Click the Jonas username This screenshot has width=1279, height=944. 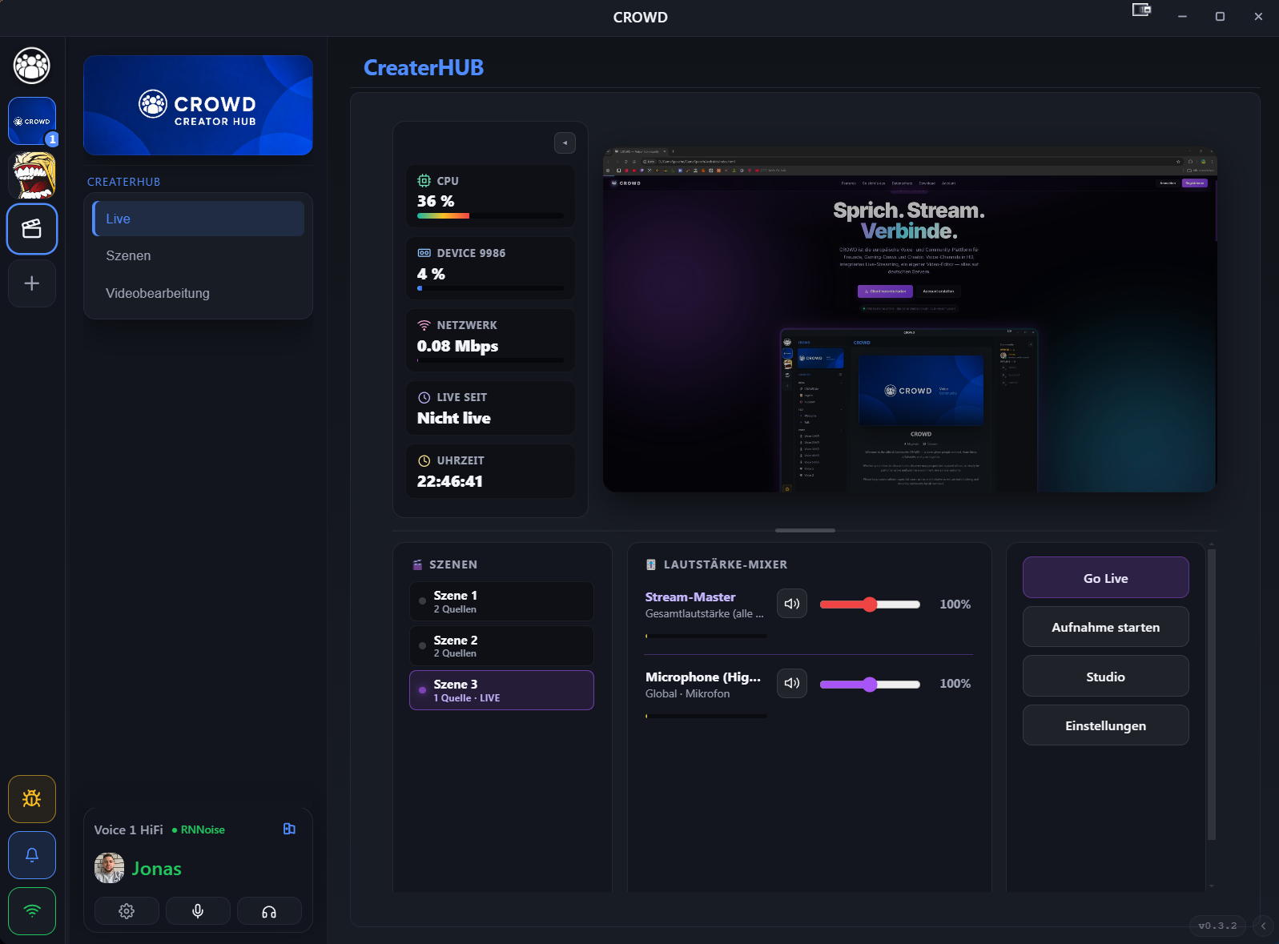[157, 869]
